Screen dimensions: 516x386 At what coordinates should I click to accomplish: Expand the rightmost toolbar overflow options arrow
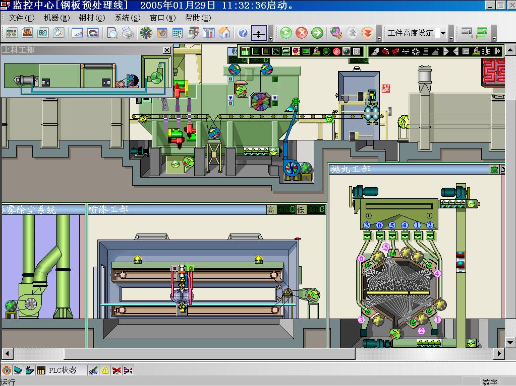[x=494, y=38]
